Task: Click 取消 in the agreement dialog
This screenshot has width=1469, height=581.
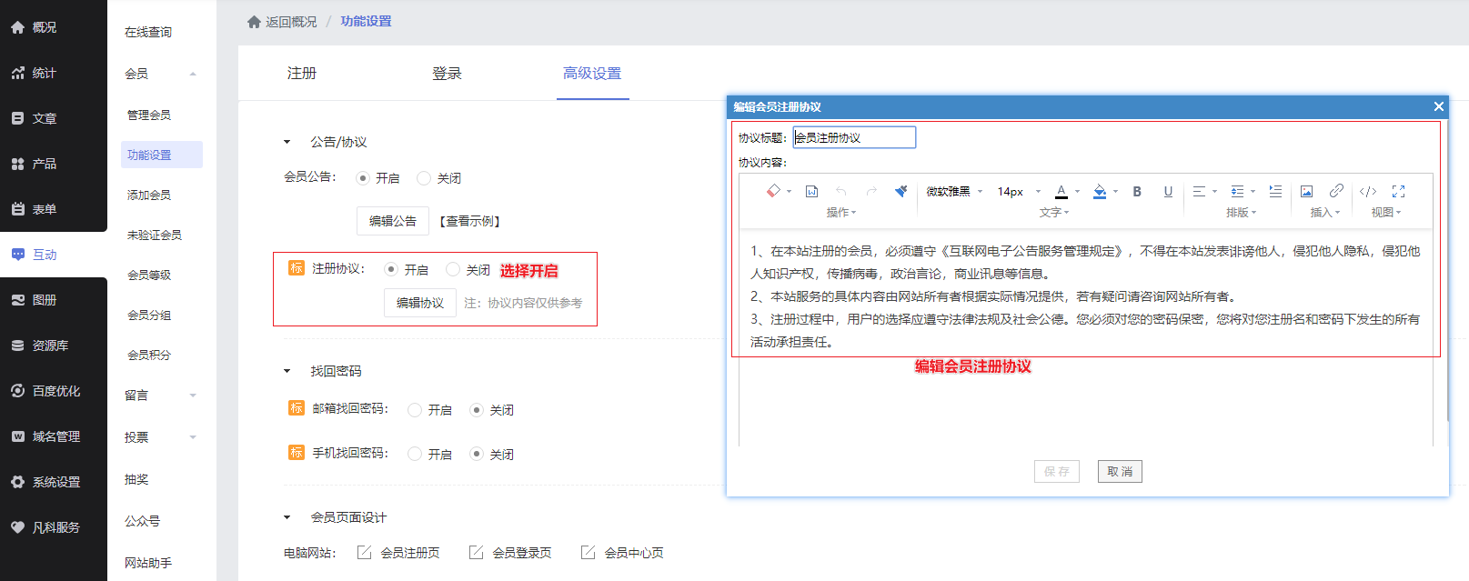Action: (1120, 471)
